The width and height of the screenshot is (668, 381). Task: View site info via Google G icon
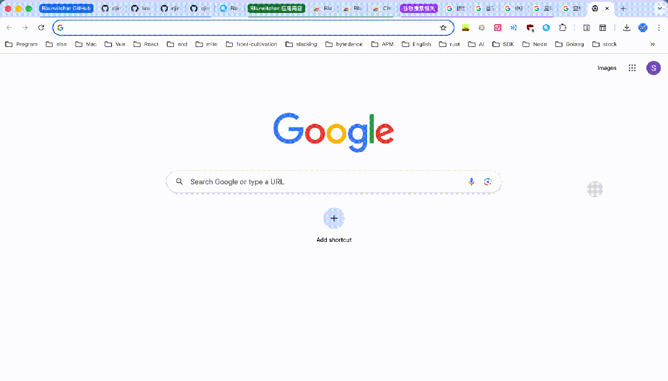point(61,28)
